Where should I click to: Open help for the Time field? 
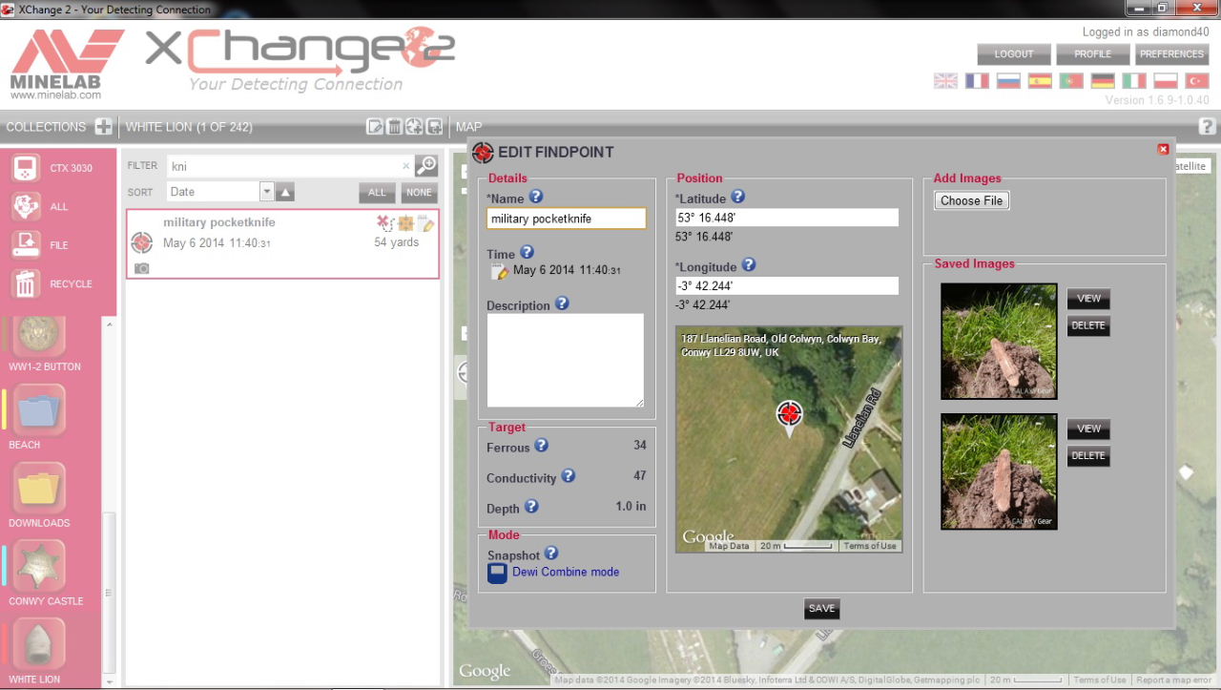pos(527,253)
